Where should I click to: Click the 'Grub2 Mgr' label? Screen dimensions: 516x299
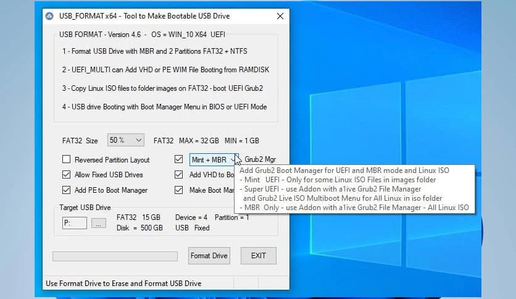click(x=260, y=159)
